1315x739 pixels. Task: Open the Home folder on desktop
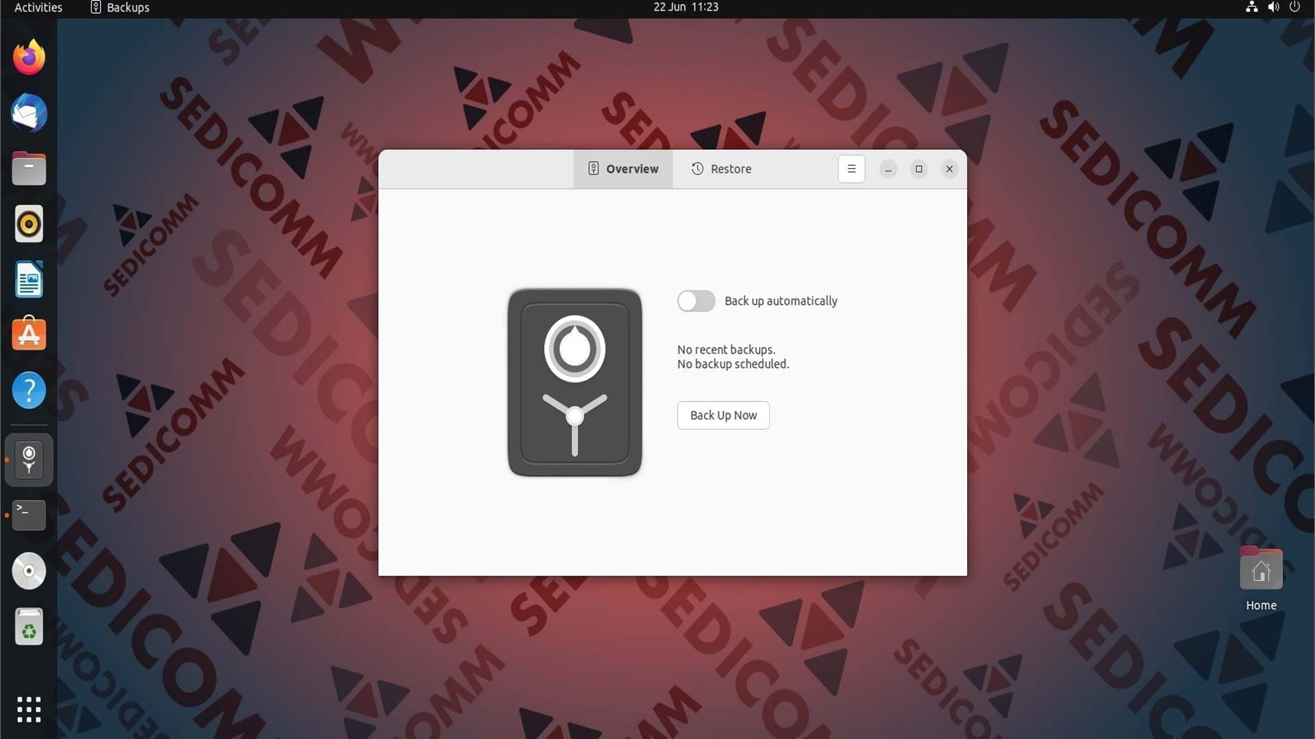[x=1261, y=578]
